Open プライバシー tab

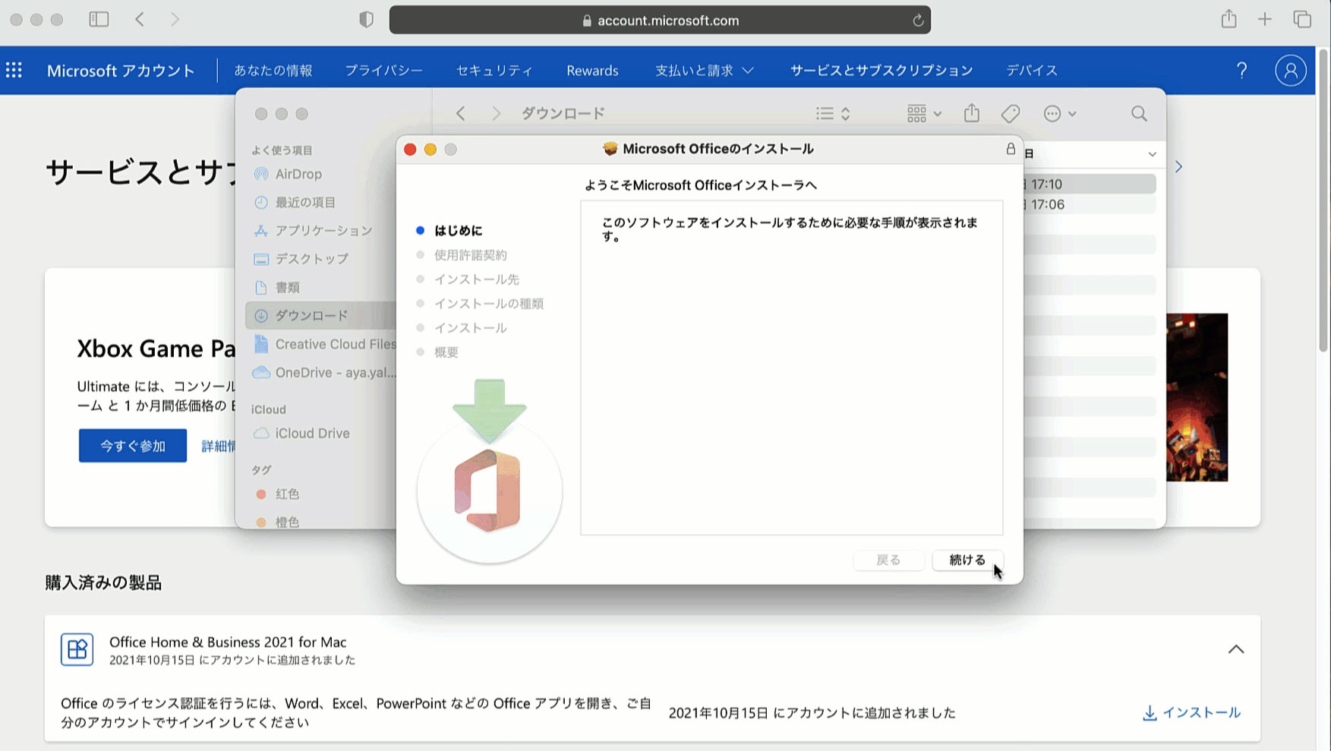(x=384, y=71)
